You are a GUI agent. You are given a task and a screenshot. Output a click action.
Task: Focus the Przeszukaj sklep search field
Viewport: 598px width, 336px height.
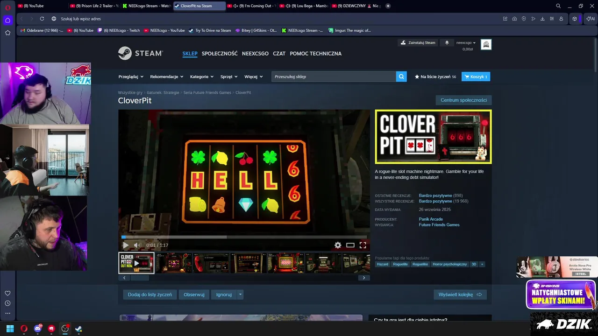(x=334, y=77)
